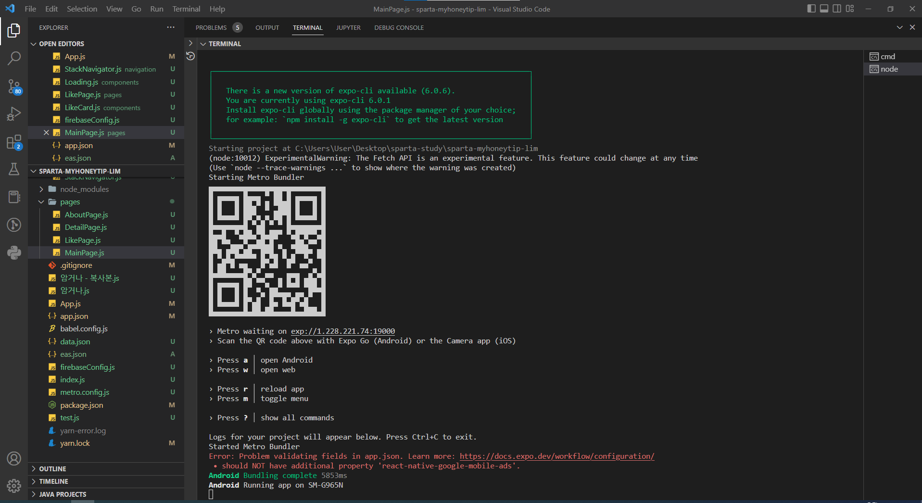Click the VS Code logo icon
The width and height of the screenshot is (922, 503).
(x=10, y=9)
